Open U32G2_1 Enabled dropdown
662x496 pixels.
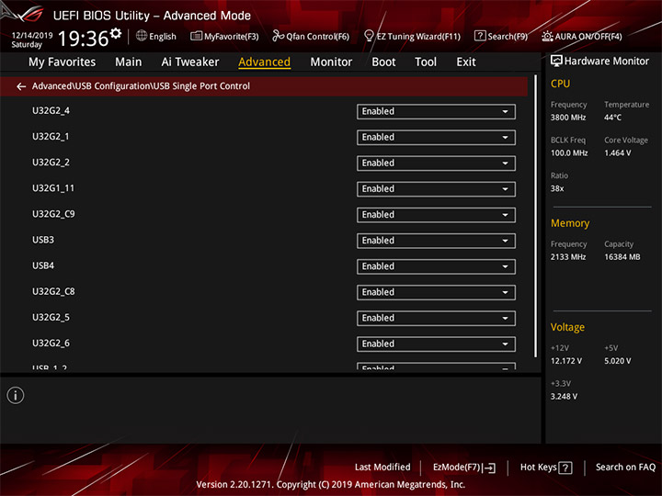[436, 138]
